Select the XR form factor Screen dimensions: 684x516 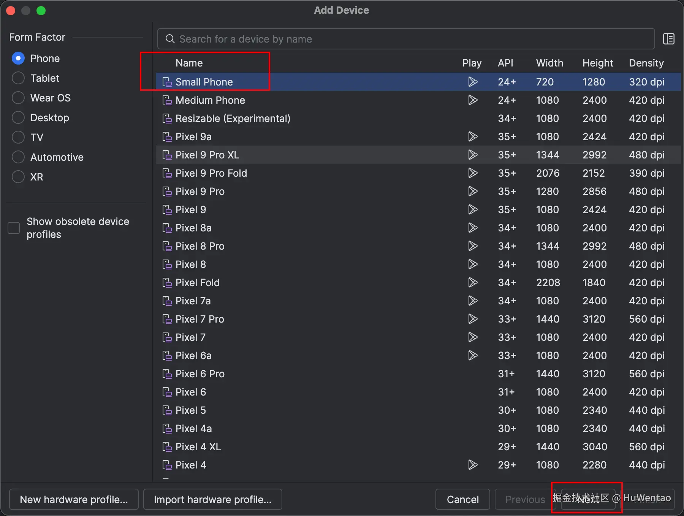click(18, 177)
